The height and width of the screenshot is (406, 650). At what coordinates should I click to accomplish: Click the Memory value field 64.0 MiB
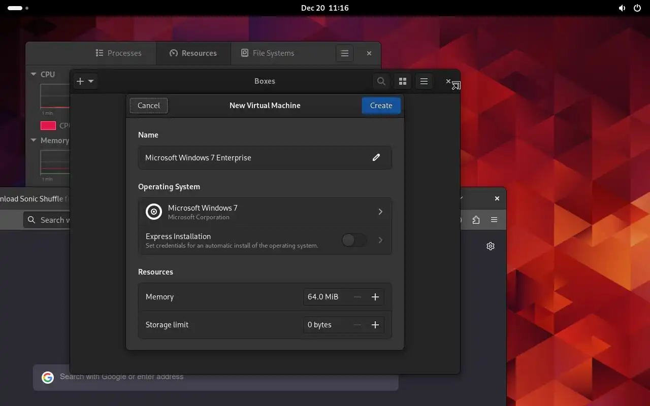[323, 297]
